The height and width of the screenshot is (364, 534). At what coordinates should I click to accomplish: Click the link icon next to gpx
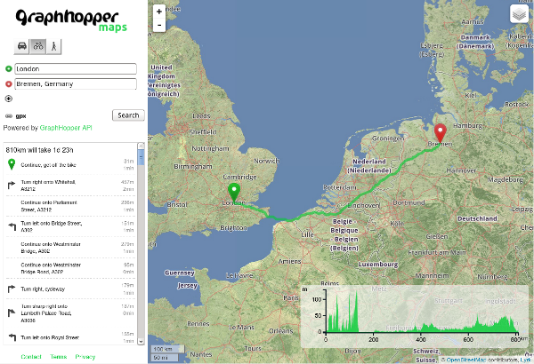tap(9, 116)
